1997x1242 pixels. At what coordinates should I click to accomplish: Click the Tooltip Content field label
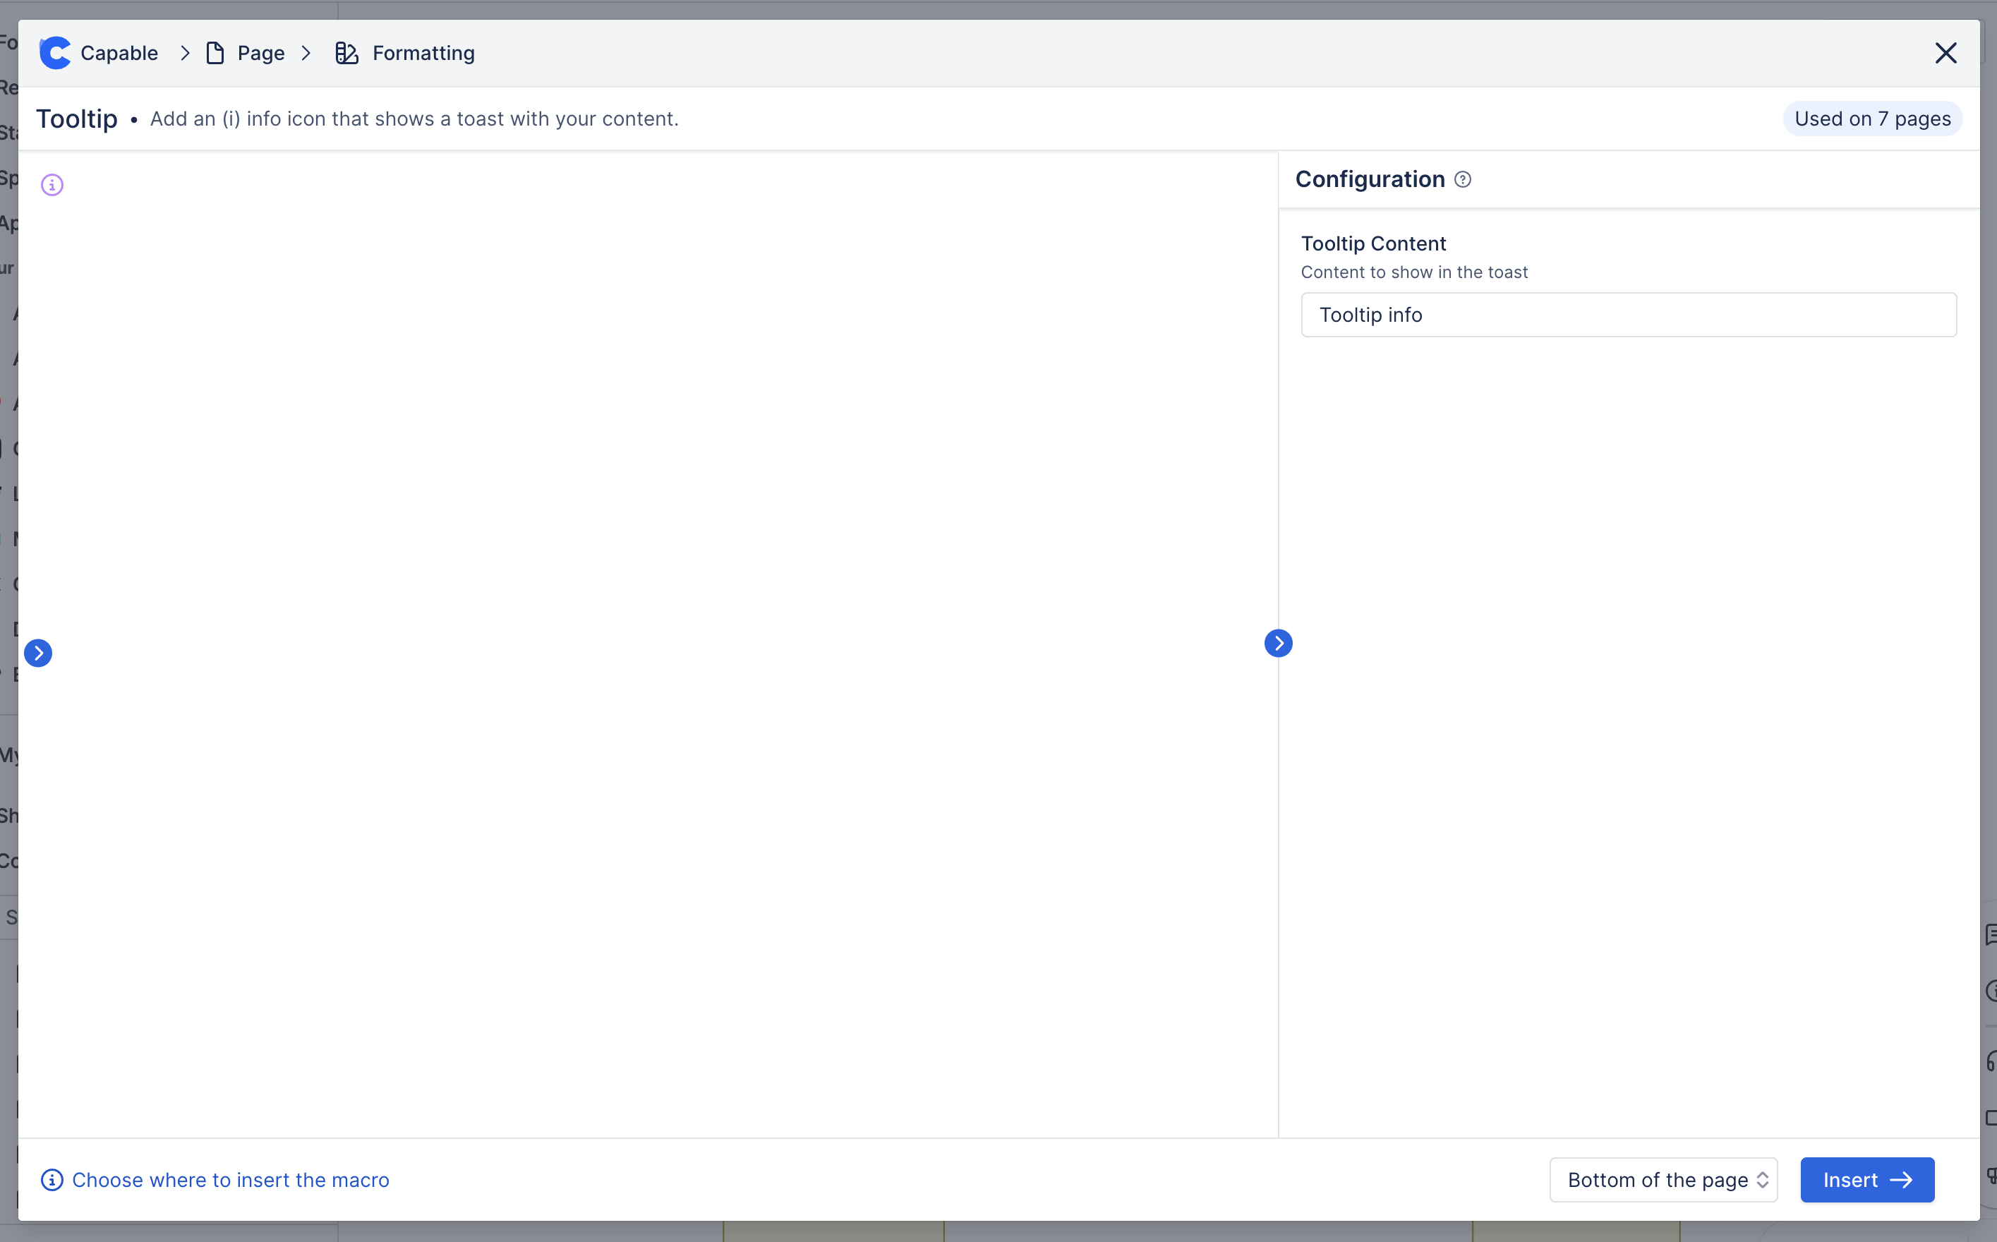tap(1373, 244)
